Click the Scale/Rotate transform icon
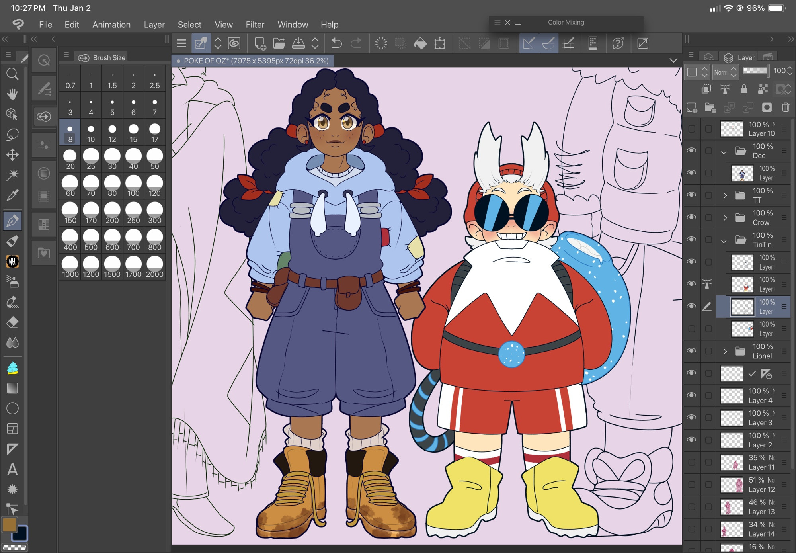Viewport: 796px width, 553px height. tap(440, 43)
